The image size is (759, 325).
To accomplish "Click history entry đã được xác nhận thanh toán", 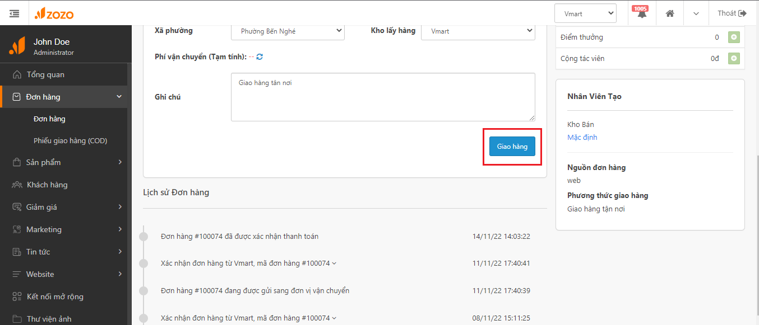I will (239, 236).
